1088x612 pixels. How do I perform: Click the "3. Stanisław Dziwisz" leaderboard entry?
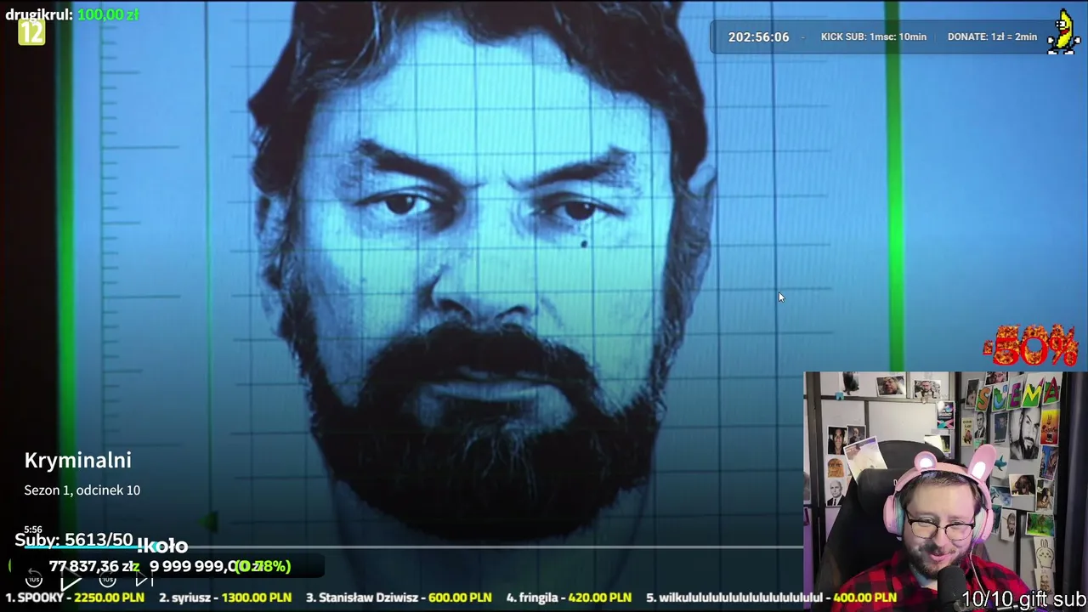[399, 598]
